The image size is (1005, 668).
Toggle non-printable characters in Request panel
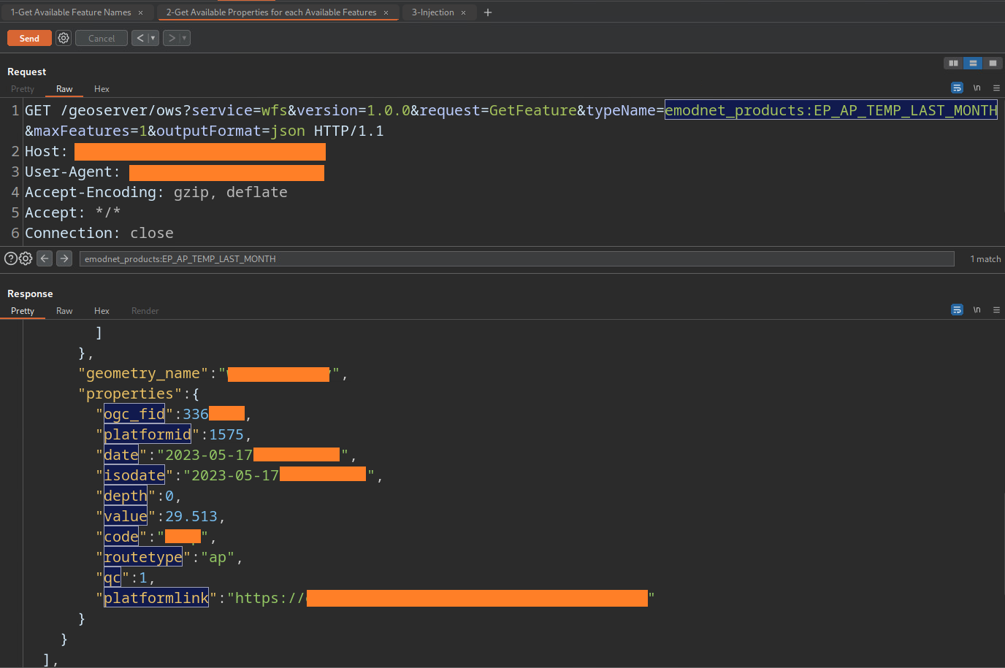point(977,88)
